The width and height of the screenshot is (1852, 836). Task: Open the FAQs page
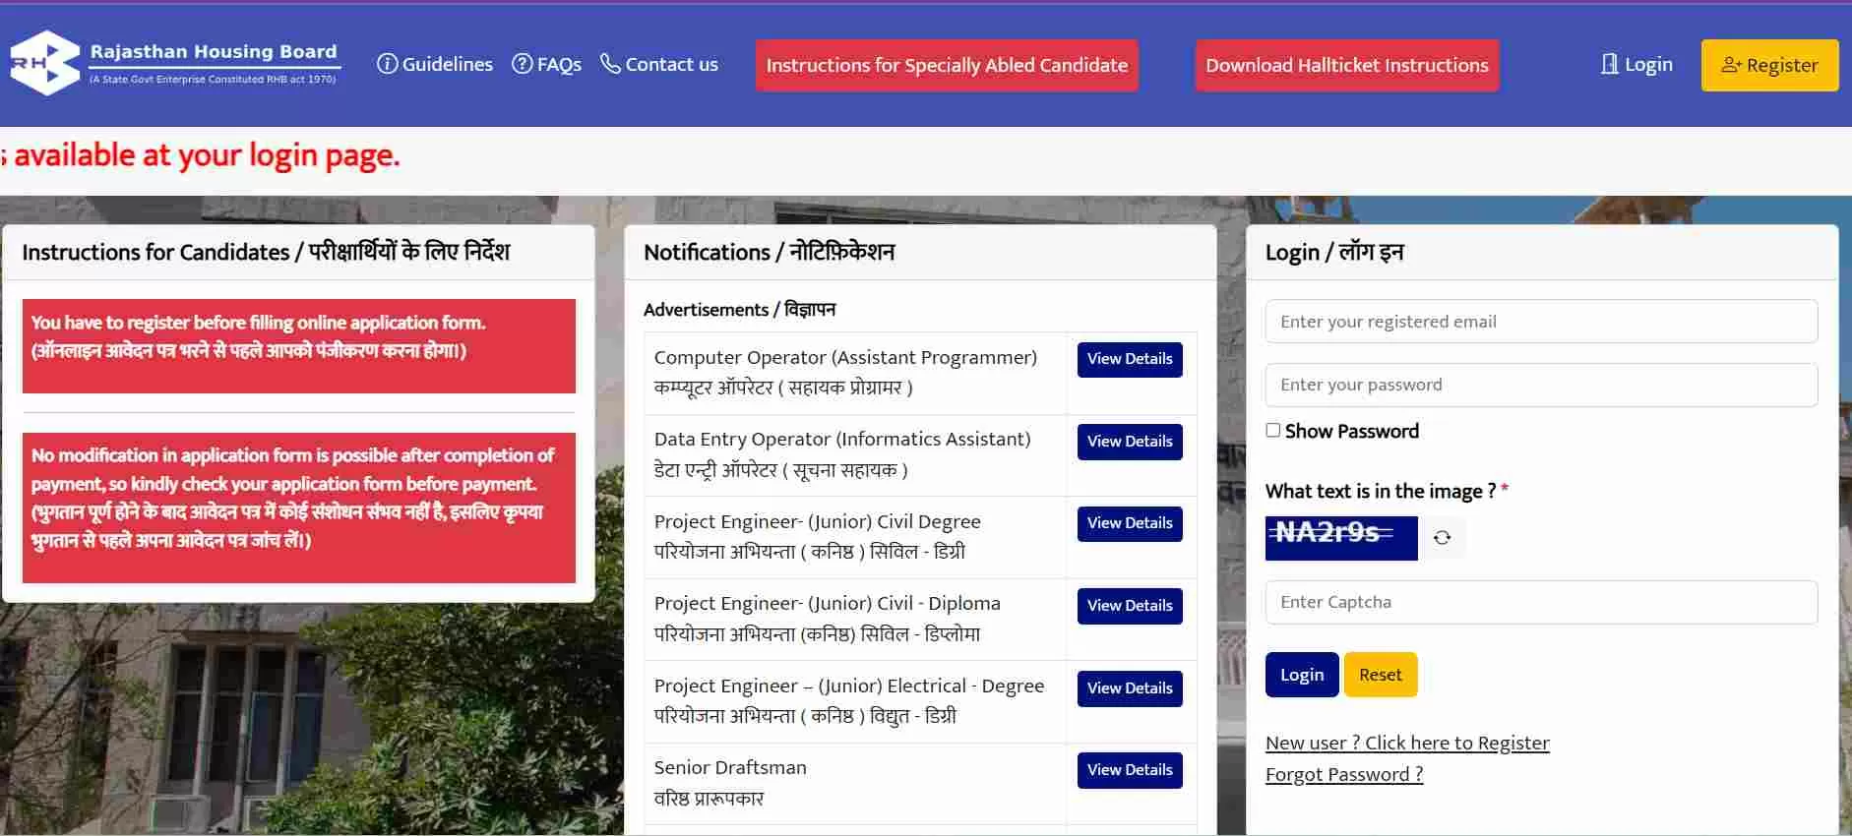coord(546,64)
